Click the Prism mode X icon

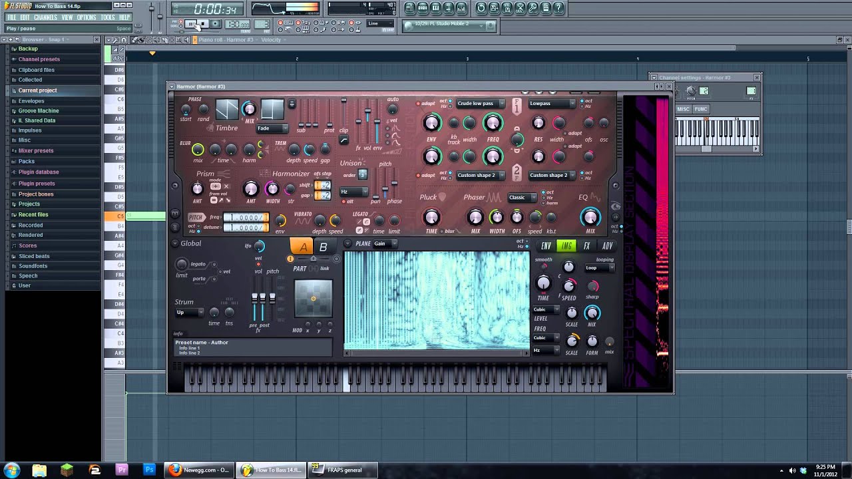pyautogui.click(x=226, y=187)
